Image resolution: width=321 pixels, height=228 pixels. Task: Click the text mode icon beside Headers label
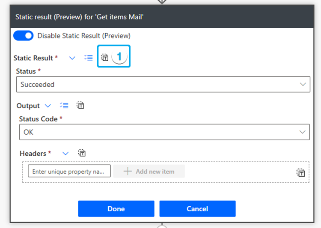coord(82,153)
